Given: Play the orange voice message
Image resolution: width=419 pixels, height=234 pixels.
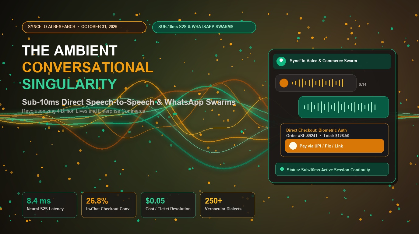Looking at the screenshot, I should click(284, 83).
